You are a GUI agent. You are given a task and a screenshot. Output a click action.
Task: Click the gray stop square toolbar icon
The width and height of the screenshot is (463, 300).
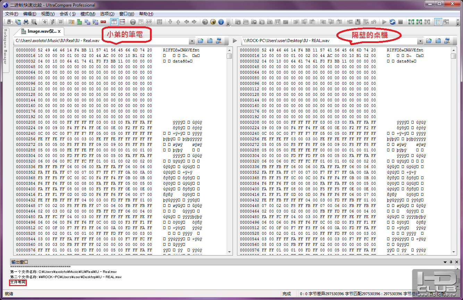[x=401, y=22]
